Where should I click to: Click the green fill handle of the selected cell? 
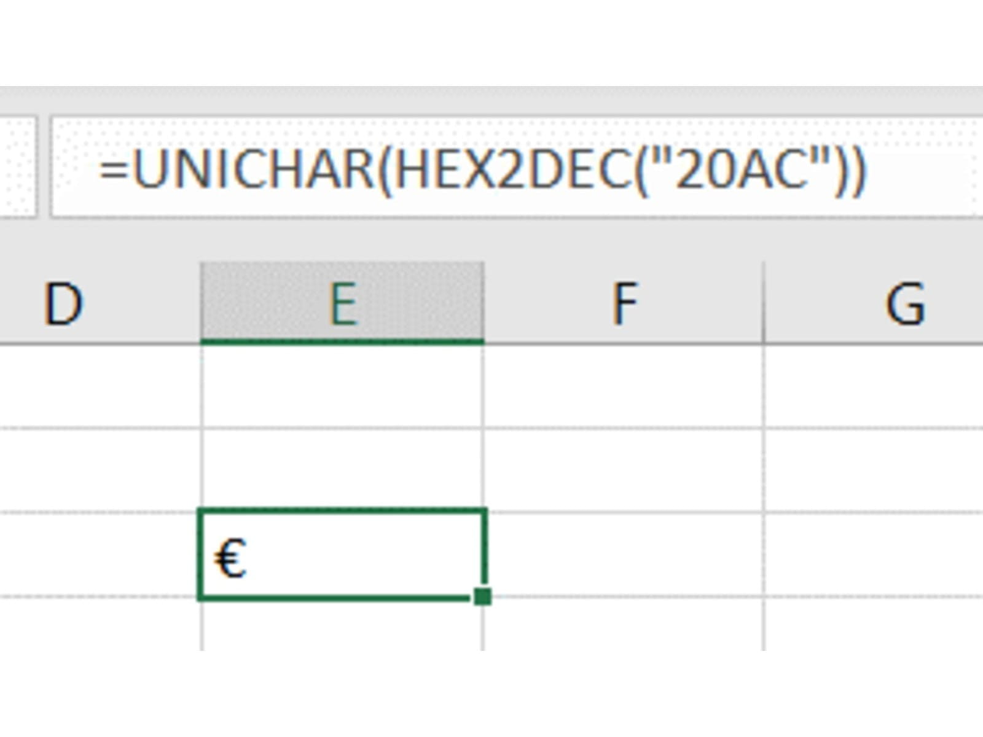(483, 596)
